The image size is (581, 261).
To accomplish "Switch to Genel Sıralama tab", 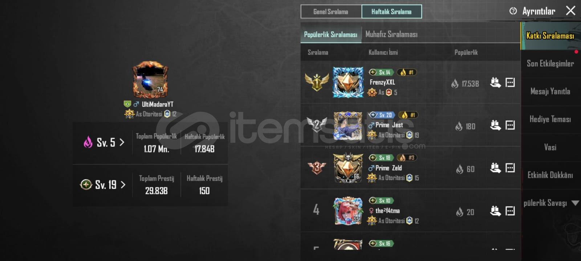I will click(331, 12).
